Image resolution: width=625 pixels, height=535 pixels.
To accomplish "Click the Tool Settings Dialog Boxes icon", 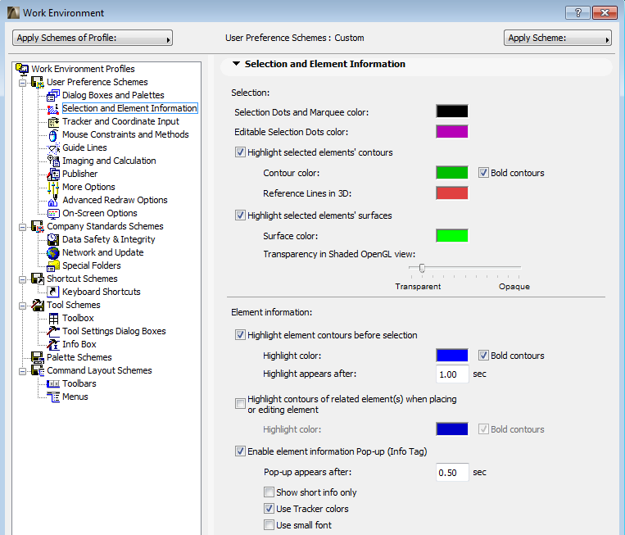I will point(53,331).
